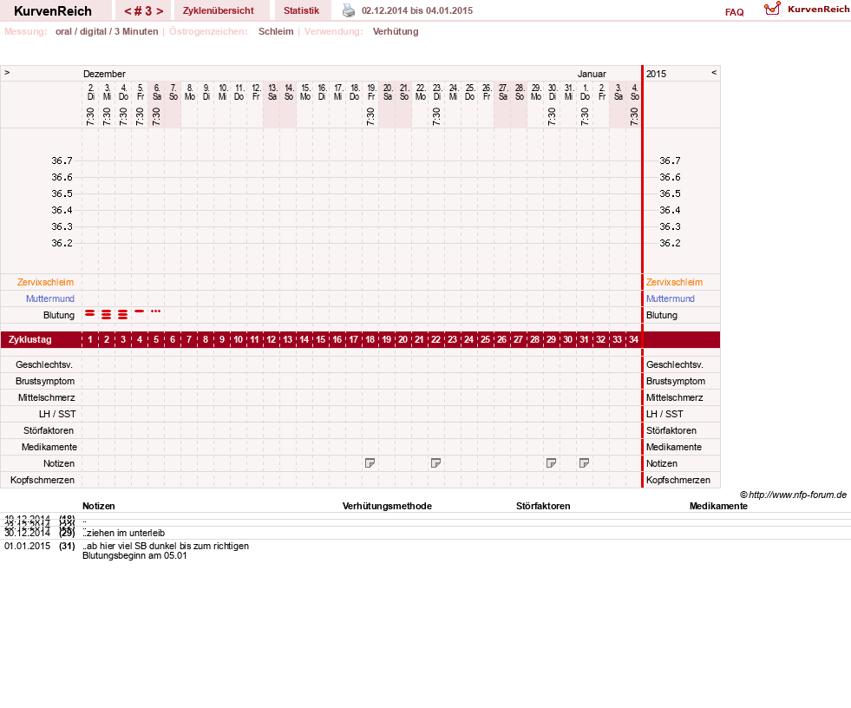This screenshot has height=708, width=851.
Task: Open the Zyklenübersicht tab
Action: 219,11
